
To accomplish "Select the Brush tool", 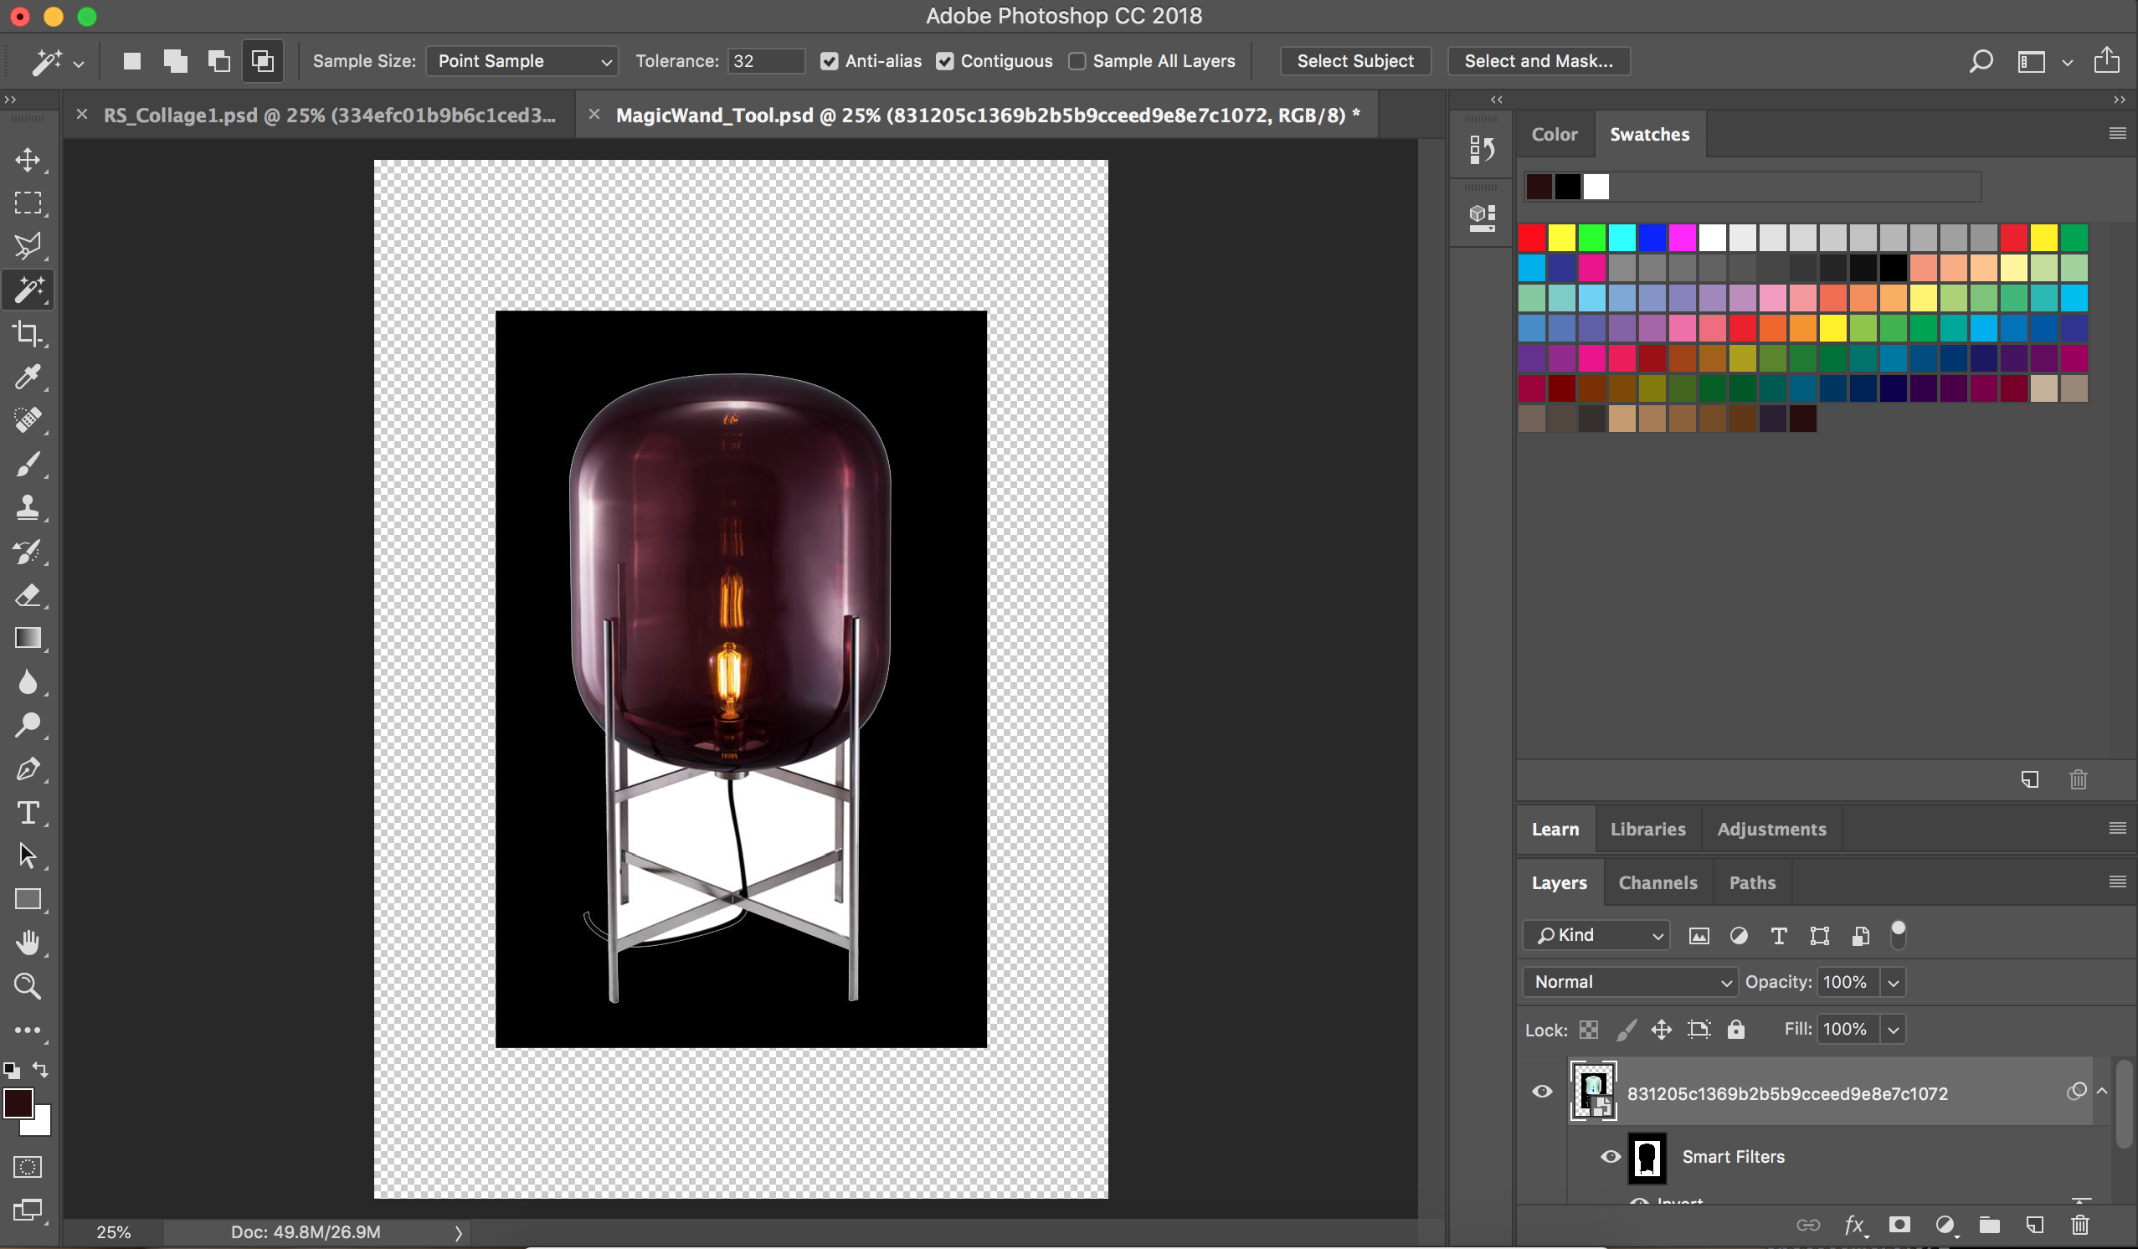I will point(28,464).
